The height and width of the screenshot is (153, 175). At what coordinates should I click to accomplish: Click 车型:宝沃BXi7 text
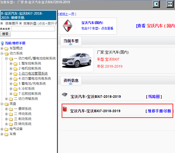click(108, 59)
